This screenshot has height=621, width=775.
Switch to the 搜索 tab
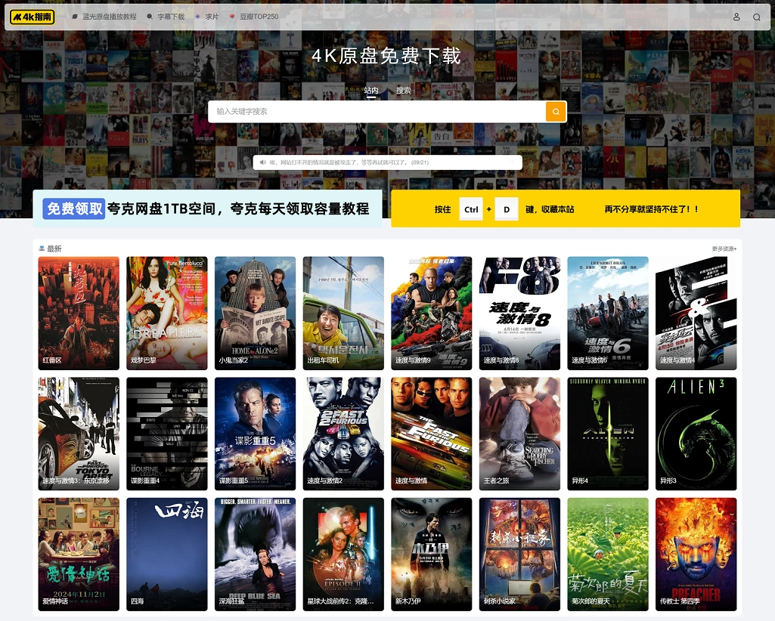[x=404, y=91]
